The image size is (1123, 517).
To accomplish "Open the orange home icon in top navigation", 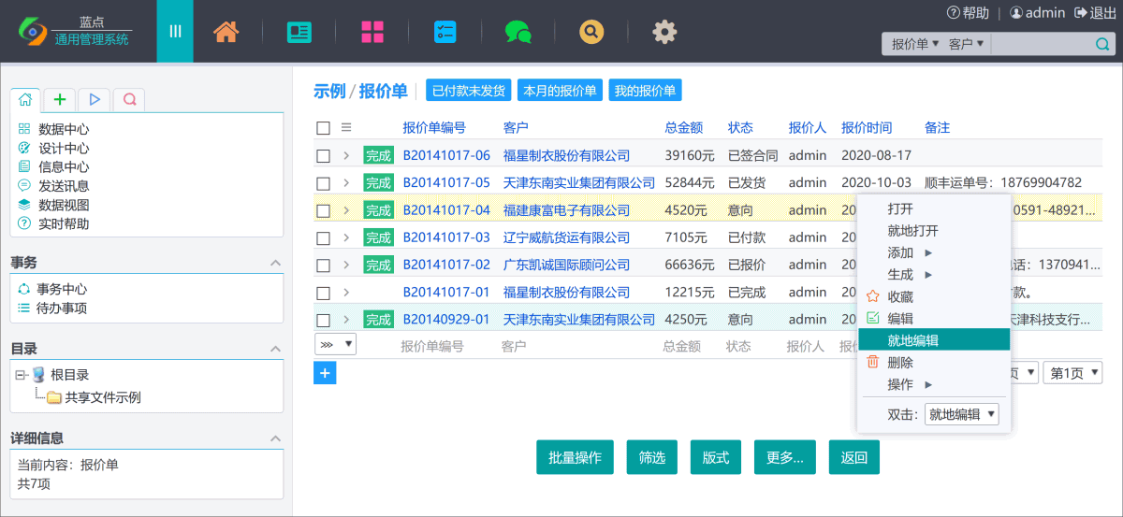I will click(x=226, y=32).
